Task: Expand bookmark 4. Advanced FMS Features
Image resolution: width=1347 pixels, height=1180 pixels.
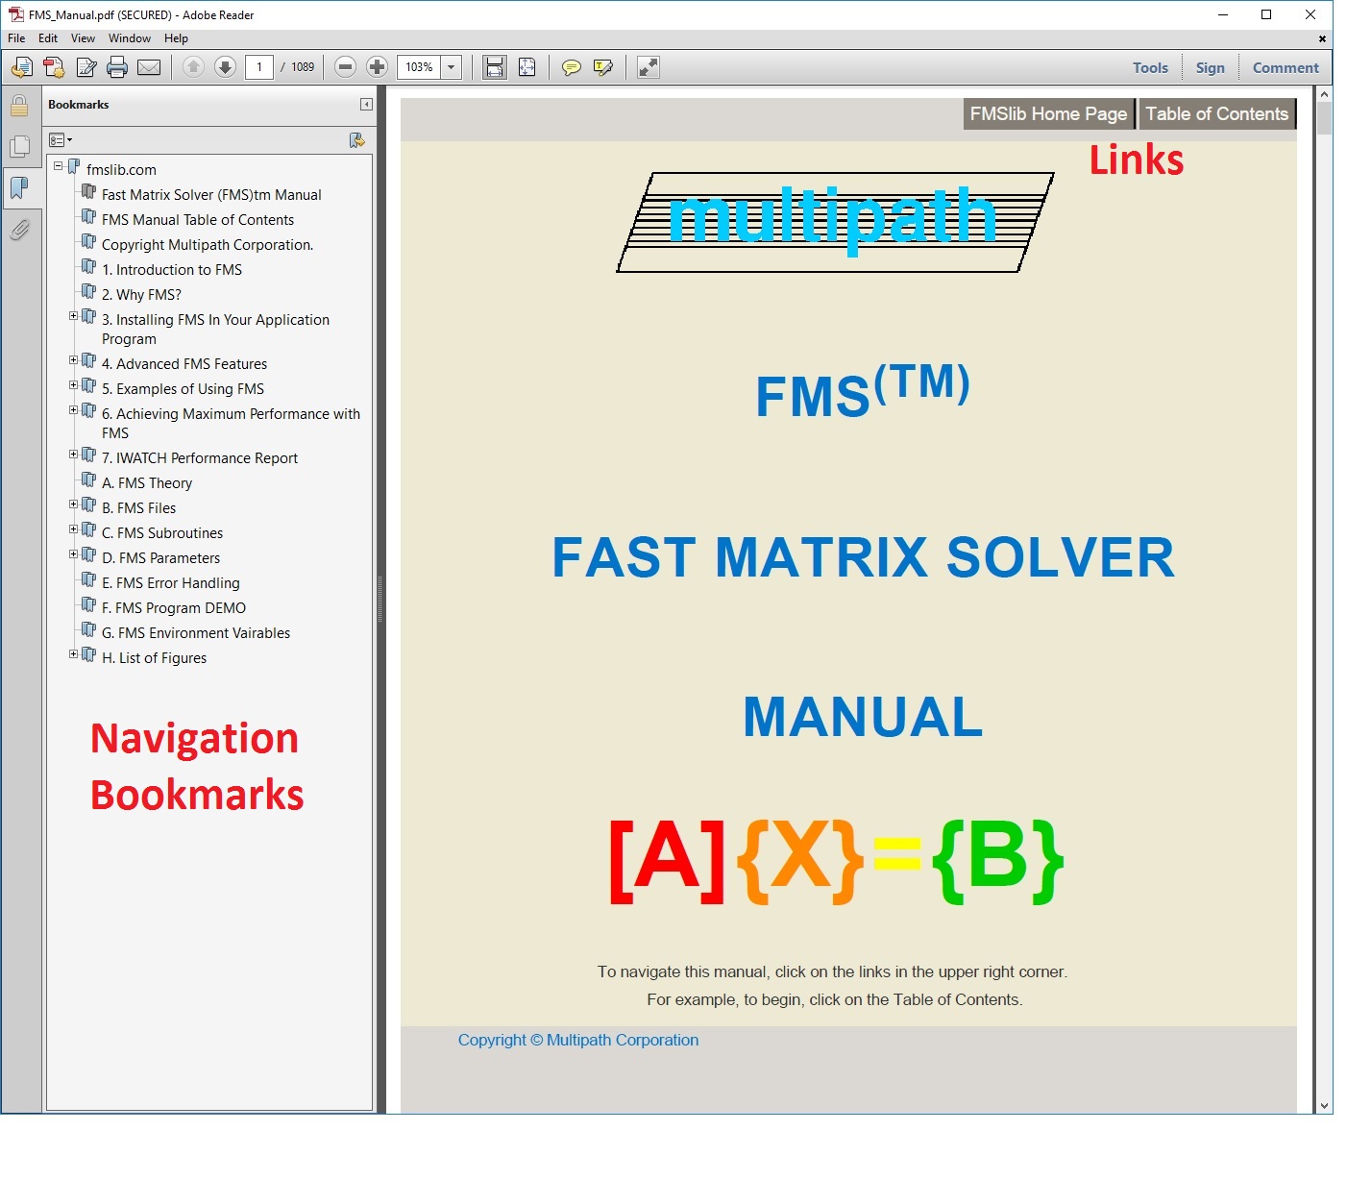Action: 73,360
